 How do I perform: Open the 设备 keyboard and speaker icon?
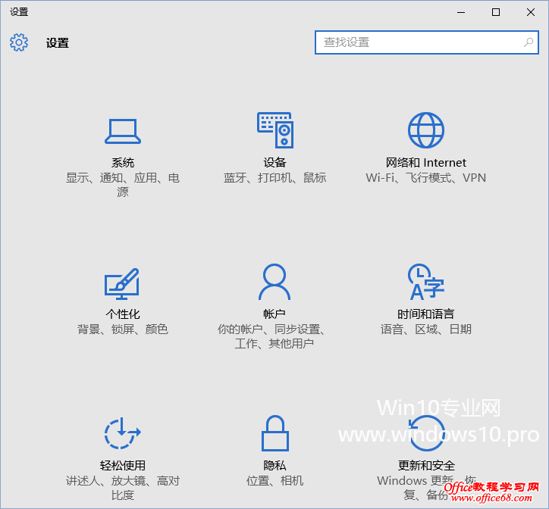tap(275, 130)
